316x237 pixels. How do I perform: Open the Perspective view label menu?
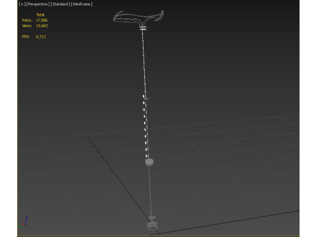[x=38, y=4]
